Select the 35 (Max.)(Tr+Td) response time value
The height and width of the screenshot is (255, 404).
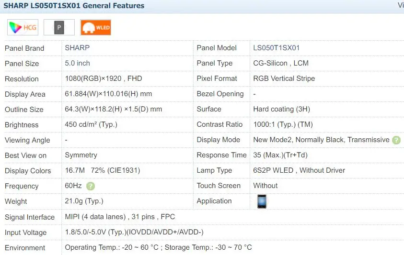click(280, 155)
